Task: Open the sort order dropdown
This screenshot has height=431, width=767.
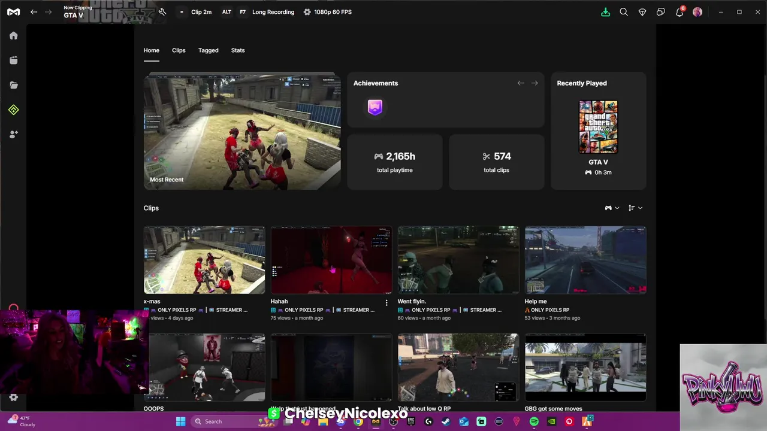Action: (635, 208)
